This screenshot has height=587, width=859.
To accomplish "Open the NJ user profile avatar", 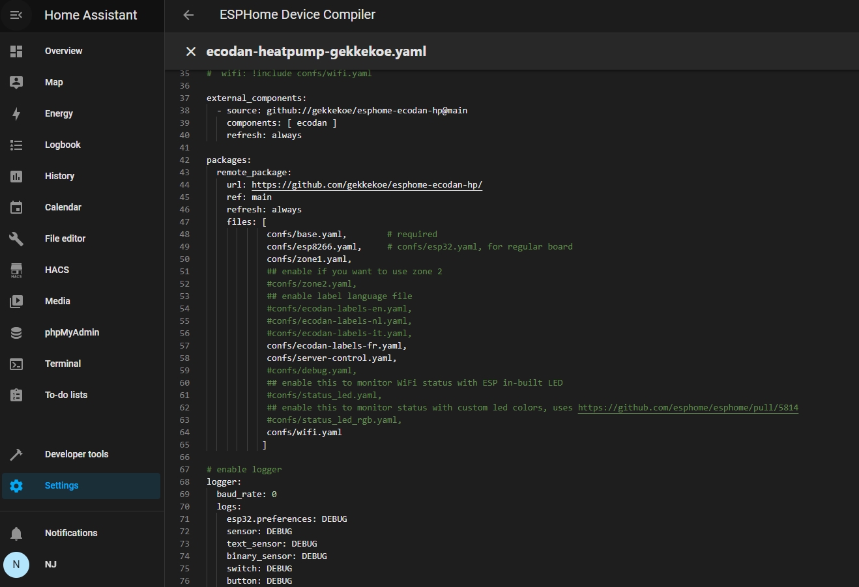I will coord(16,564).
